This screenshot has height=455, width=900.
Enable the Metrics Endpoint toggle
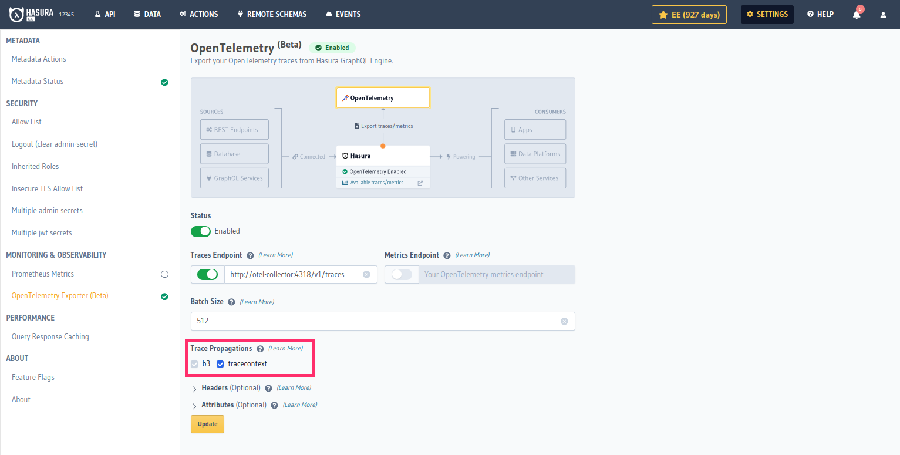pos(402,274)
